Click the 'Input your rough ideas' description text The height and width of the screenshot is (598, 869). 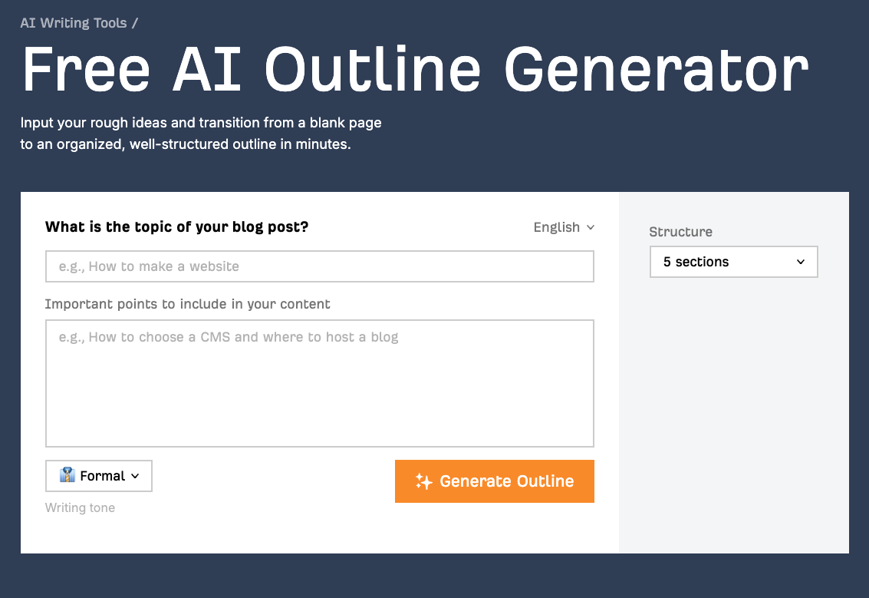201,133
